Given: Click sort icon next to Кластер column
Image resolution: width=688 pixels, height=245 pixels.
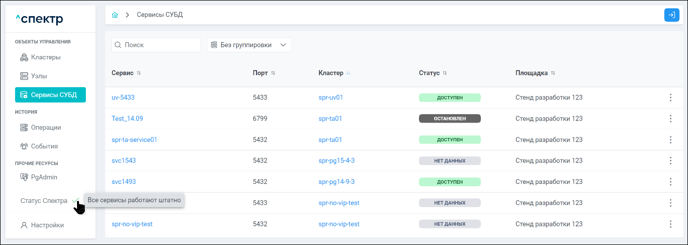Looking at the screenshot, I should [x=349, y=73].
